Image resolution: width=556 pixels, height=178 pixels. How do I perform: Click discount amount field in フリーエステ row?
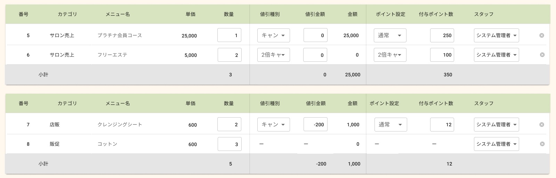tap(315, 55)
